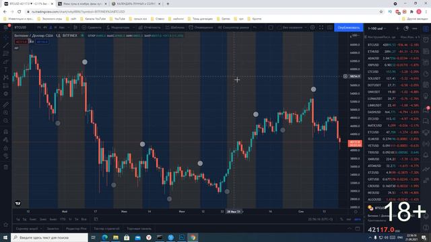The image size is (431, 242).
Task: Open the brush and shapes tools
Action: 6,61
